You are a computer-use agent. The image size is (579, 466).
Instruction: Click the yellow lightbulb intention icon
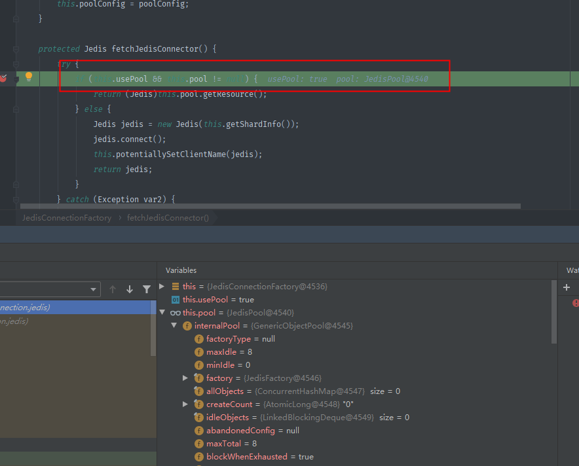pyautogui.click(x=28, y=77)
